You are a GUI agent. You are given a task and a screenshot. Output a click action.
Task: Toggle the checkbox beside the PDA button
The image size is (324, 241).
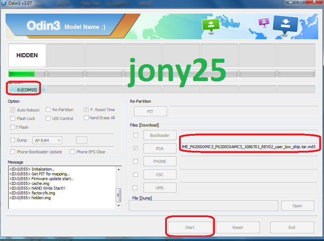(x=135, y=148)
